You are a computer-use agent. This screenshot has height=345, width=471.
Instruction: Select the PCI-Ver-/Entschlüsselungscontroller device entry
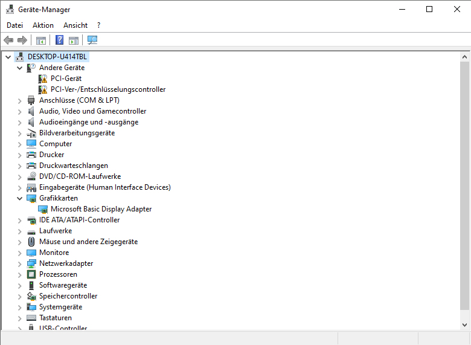tap(108, 89)
